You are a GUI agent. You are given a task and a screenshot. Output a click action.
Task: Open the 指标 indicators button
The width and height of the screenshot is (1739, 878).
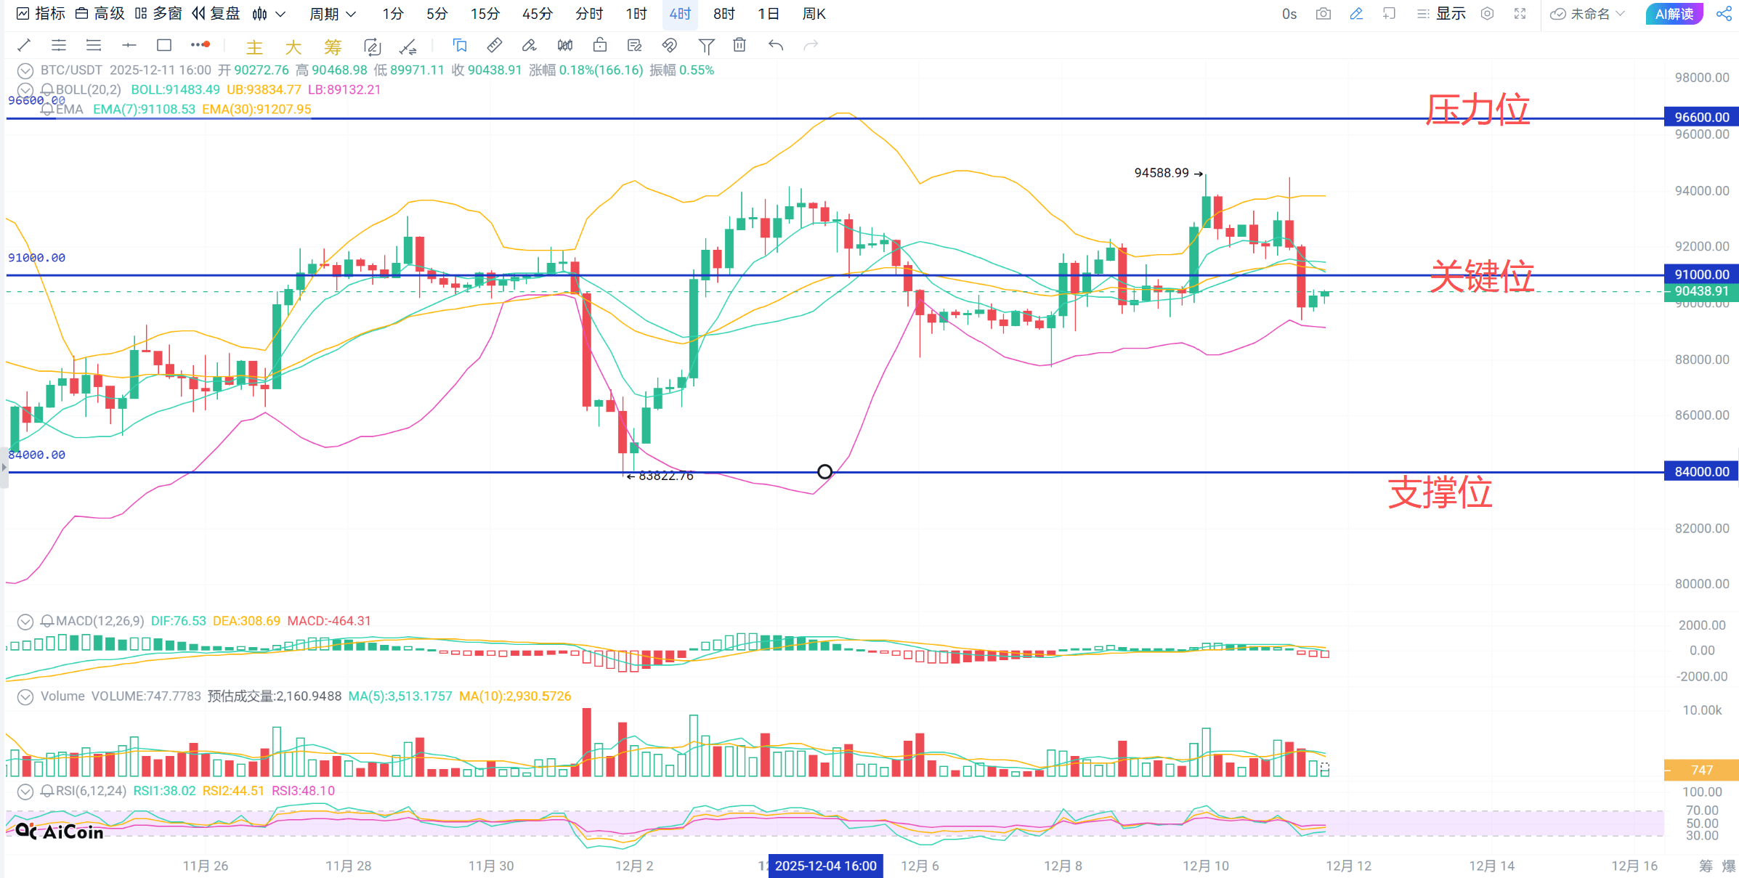41,14
